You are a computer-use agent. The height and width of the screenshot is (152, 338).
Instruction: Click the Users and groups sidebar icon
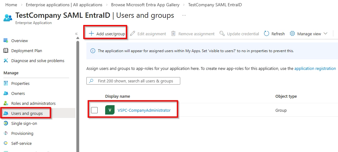[6, 113]
